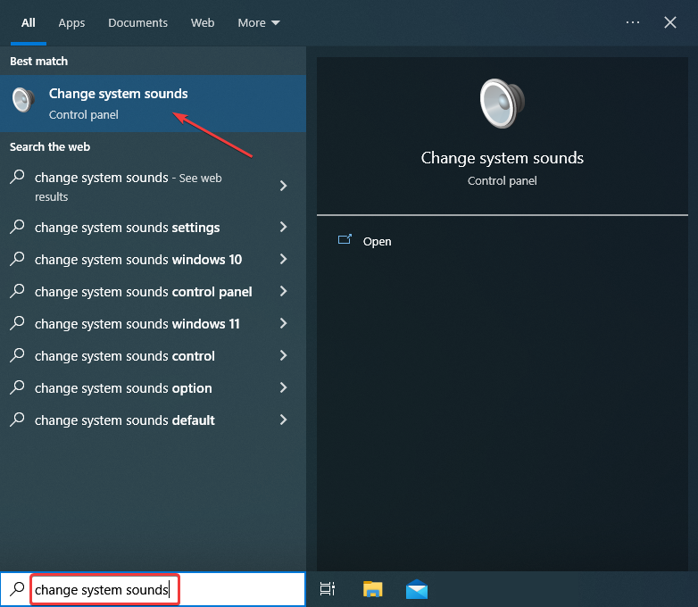Click 'Control panel' subtitle in preview pane

[503, 181]
